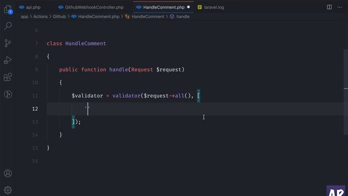The image size is (348, 196).
Task: Click the HandleComment class breadcrumb
Action: pos(148,17)
